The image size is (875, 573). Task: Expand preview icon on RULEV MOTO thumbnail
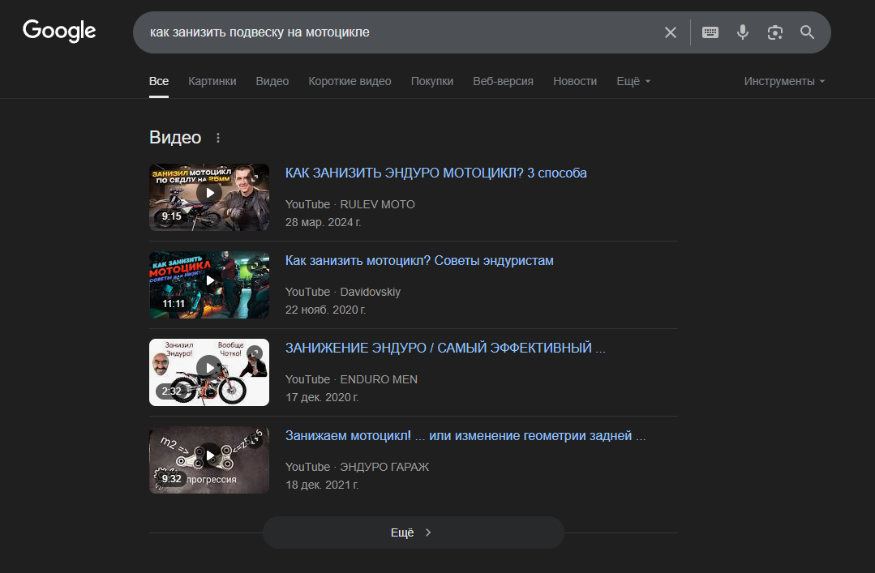(255, 178)
